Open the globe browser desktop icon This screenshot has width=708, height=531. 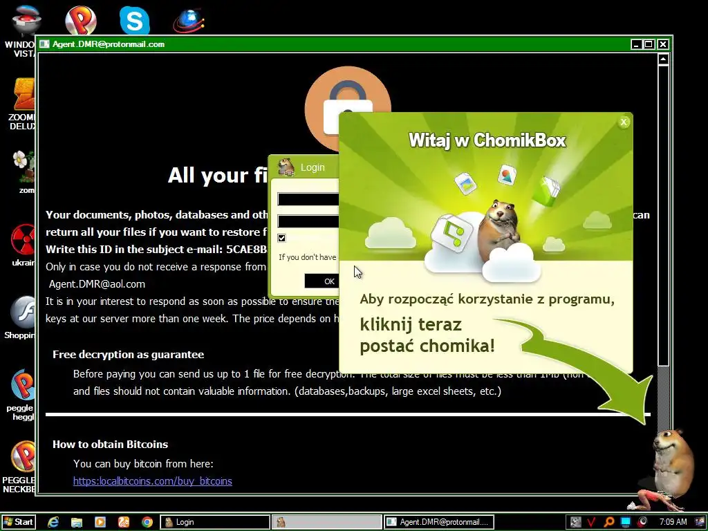tap(189, 20)
